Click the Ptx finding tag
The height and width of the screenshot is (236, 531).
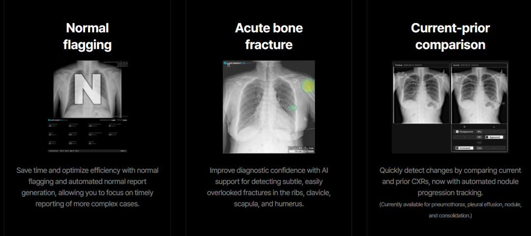(x=479, y=131)
